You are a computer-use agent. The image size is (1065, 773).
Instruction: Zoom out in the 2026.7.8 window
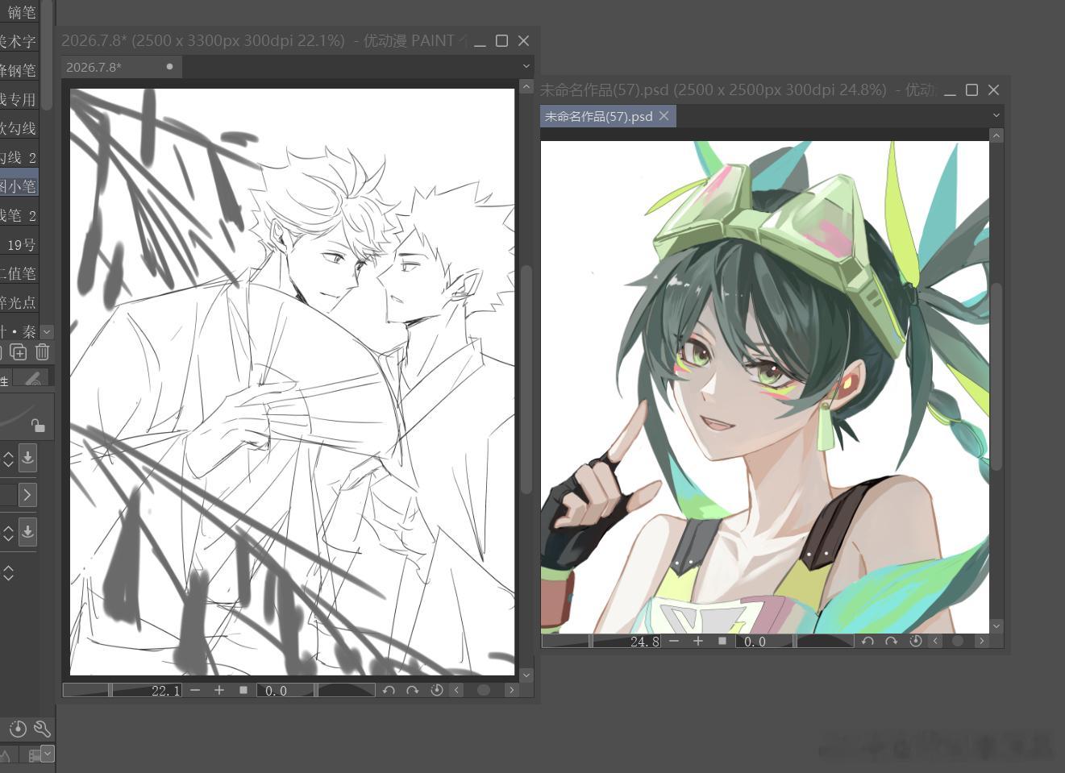[195, 690]
